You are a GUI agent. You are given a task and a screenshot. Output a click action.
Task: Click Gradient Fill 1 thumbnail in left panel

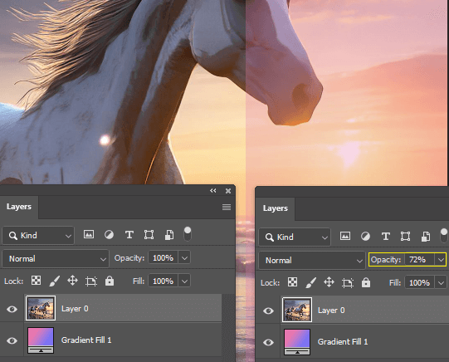(x=41, y=340)
